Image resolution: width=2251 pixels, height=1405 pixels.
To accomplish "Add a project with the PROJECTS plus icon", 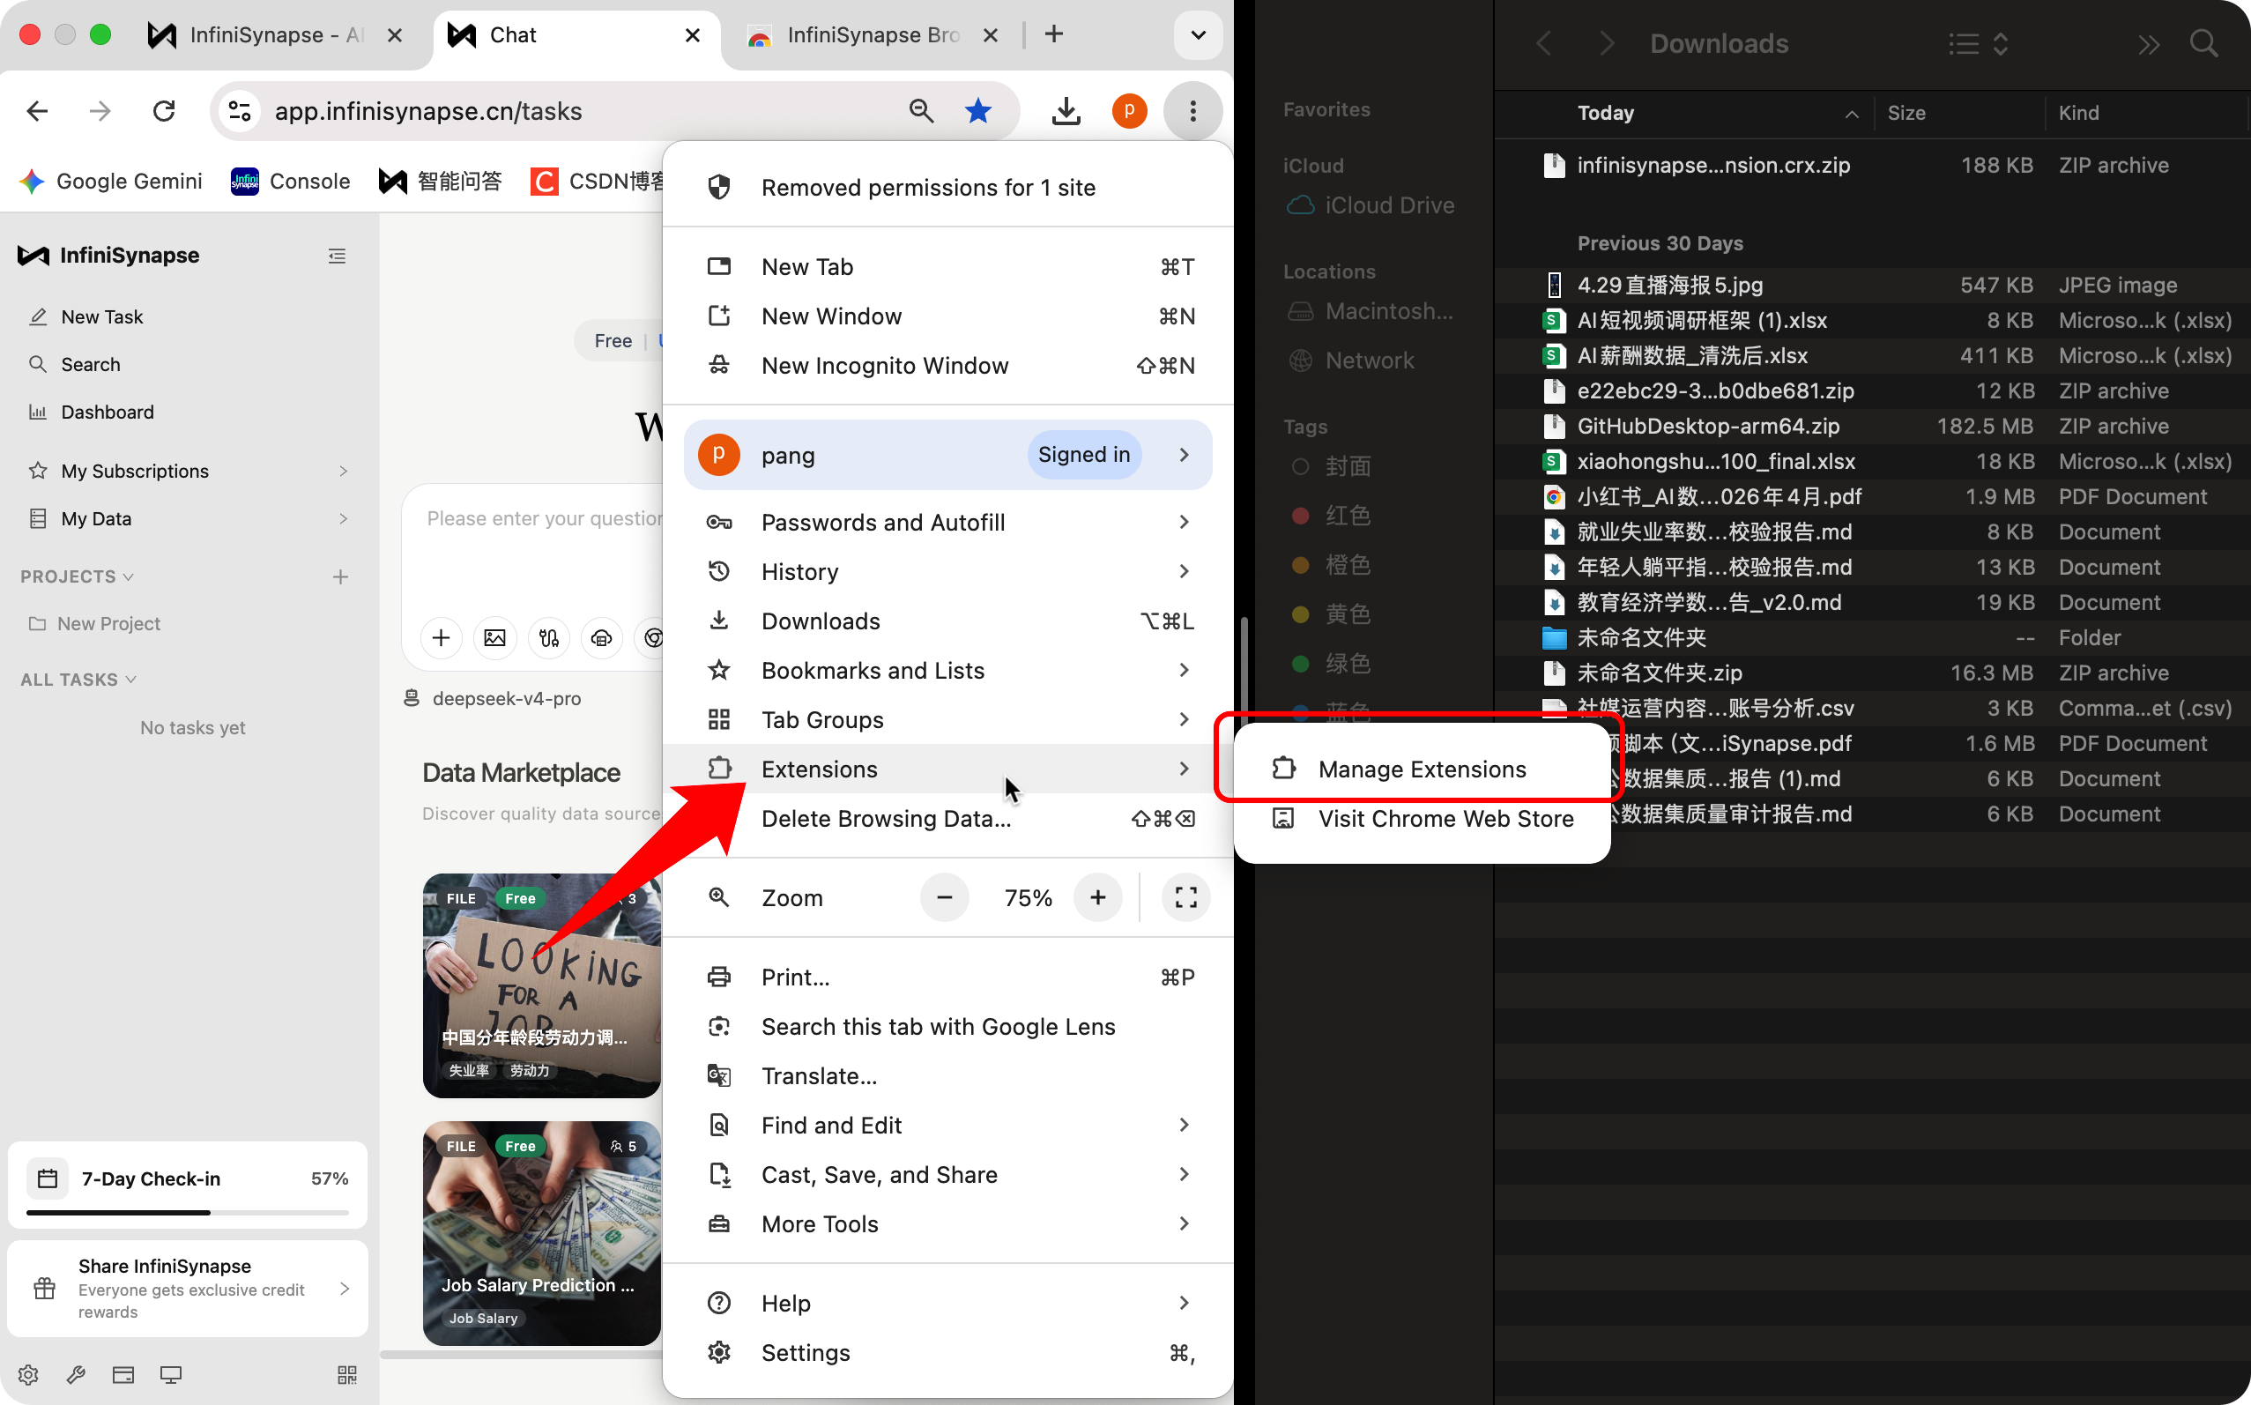I will click(341, 577).
